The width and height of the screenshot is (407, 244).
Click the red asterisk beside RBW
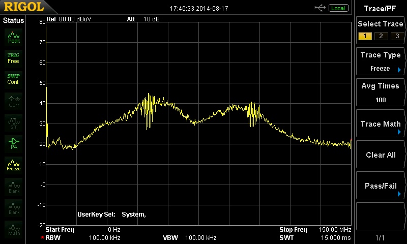click(42, 237)
